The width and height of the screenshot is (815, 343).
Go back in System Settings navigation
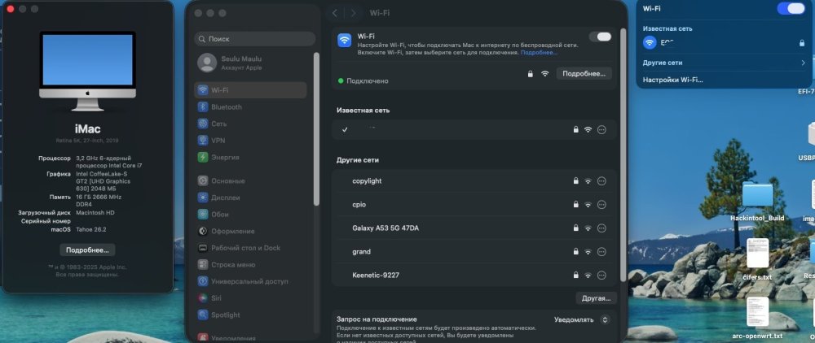[335, 13]
